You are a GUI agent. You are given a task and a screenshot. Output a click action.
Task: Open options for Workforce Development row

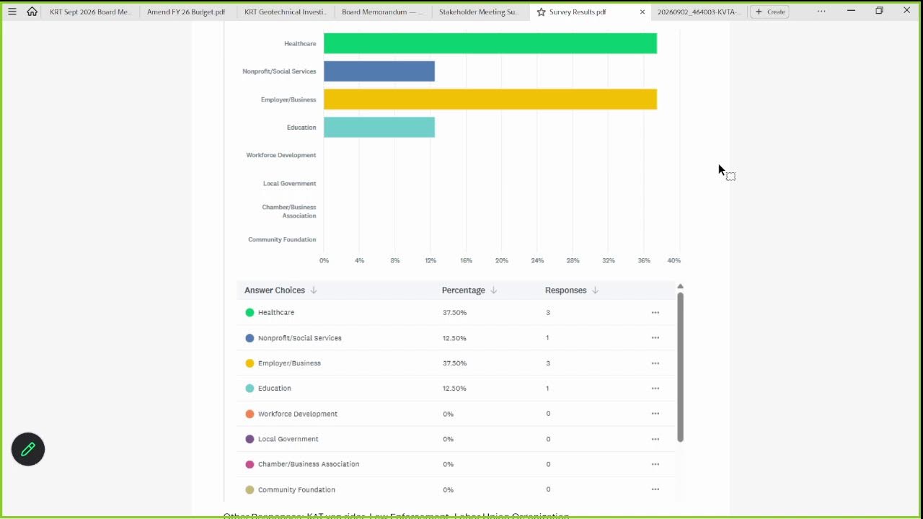(655, 414)
